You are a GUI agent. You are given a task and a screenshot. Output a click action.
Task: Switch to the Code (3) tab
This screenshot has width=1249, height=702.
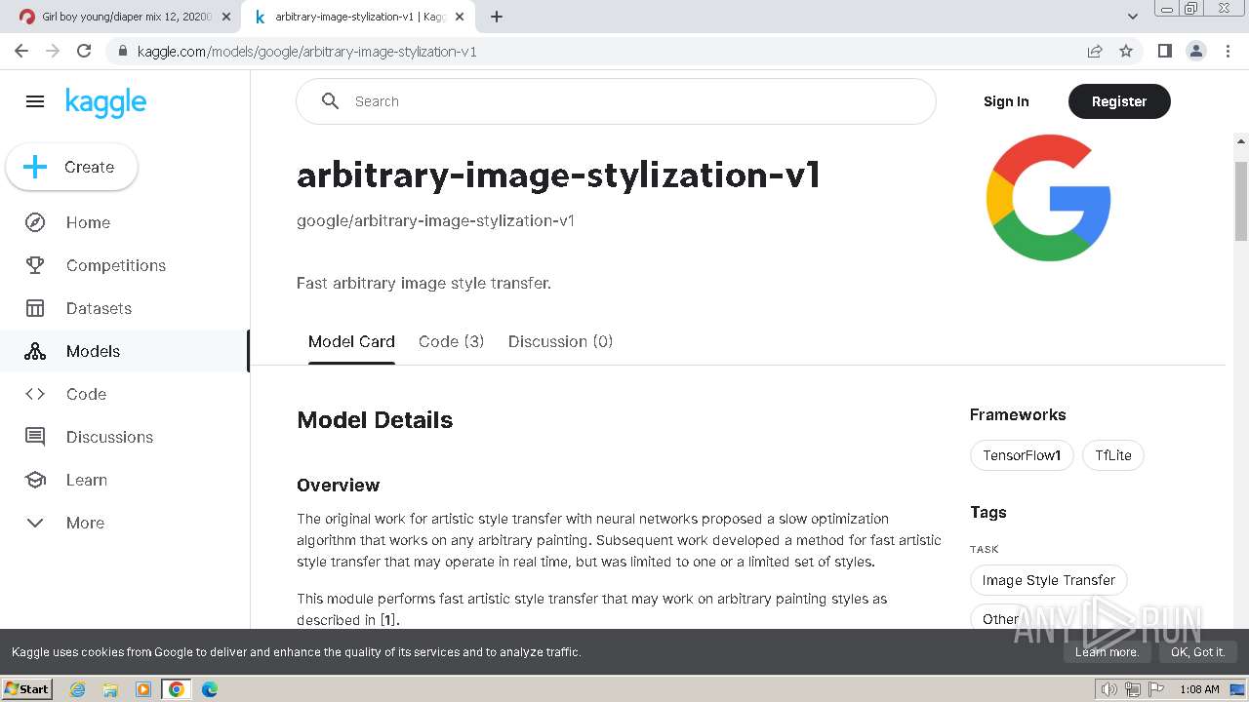(451, 341)
